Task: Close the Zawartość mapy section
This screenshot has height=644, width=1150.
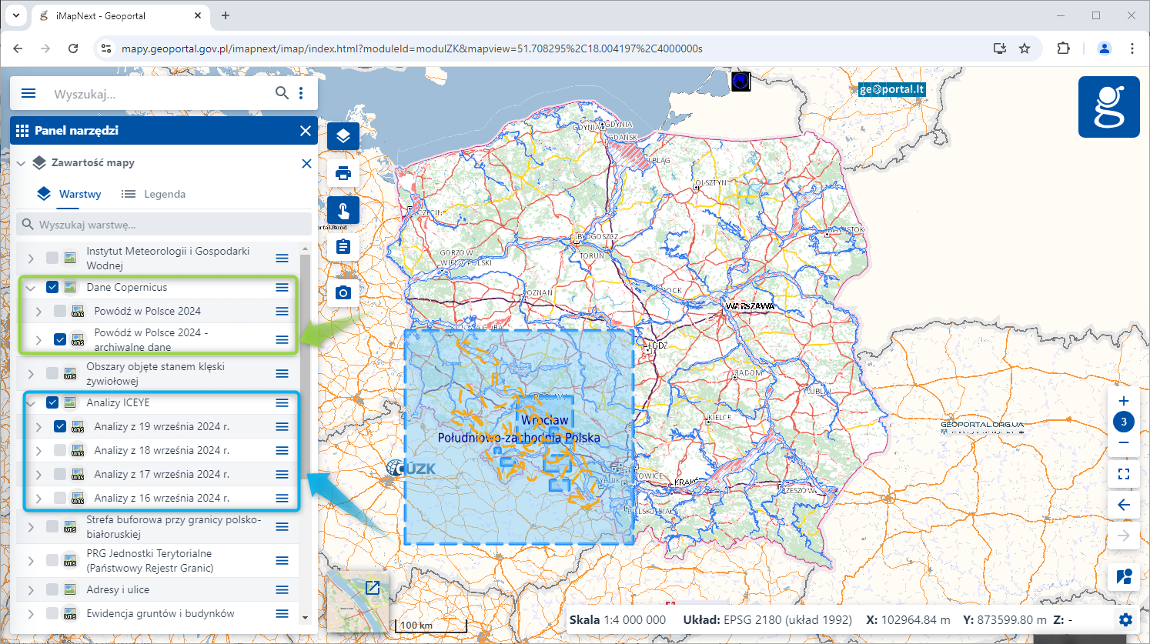Action: (306, 163)
